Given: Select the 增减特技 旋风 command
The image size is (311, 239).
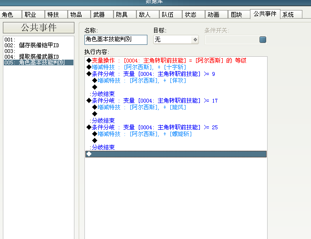Looking at the screenshot, I should pyautogui.click(x=176, y=107).
